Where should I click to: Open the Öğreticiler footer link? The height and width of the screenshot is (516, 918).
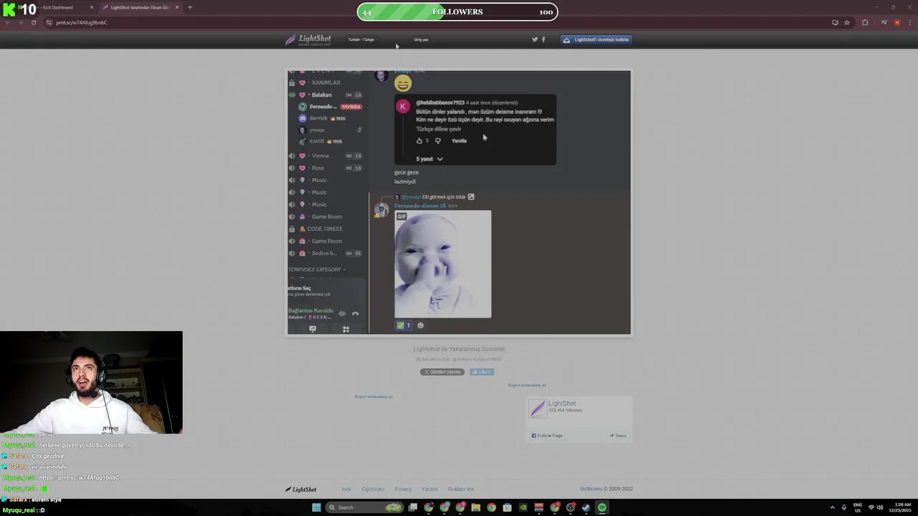(x=373, y=489)
